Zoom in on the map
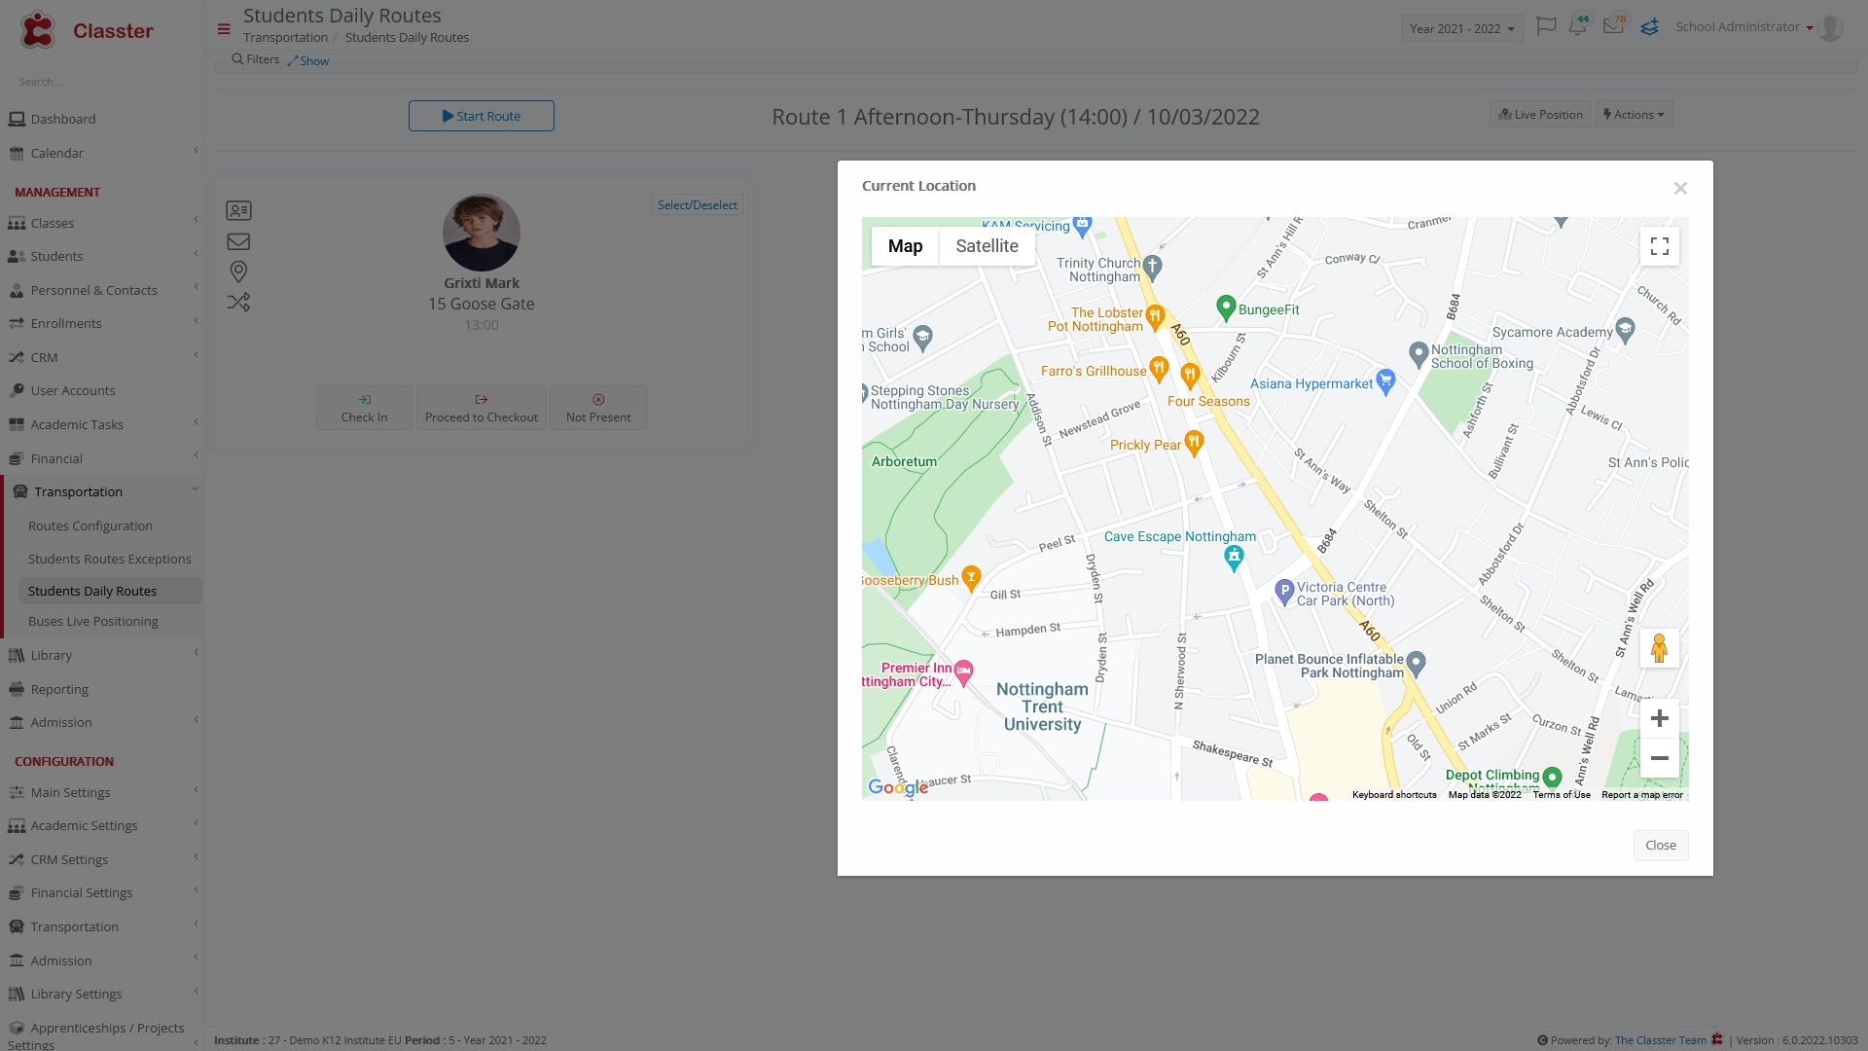 [1659, 718]
